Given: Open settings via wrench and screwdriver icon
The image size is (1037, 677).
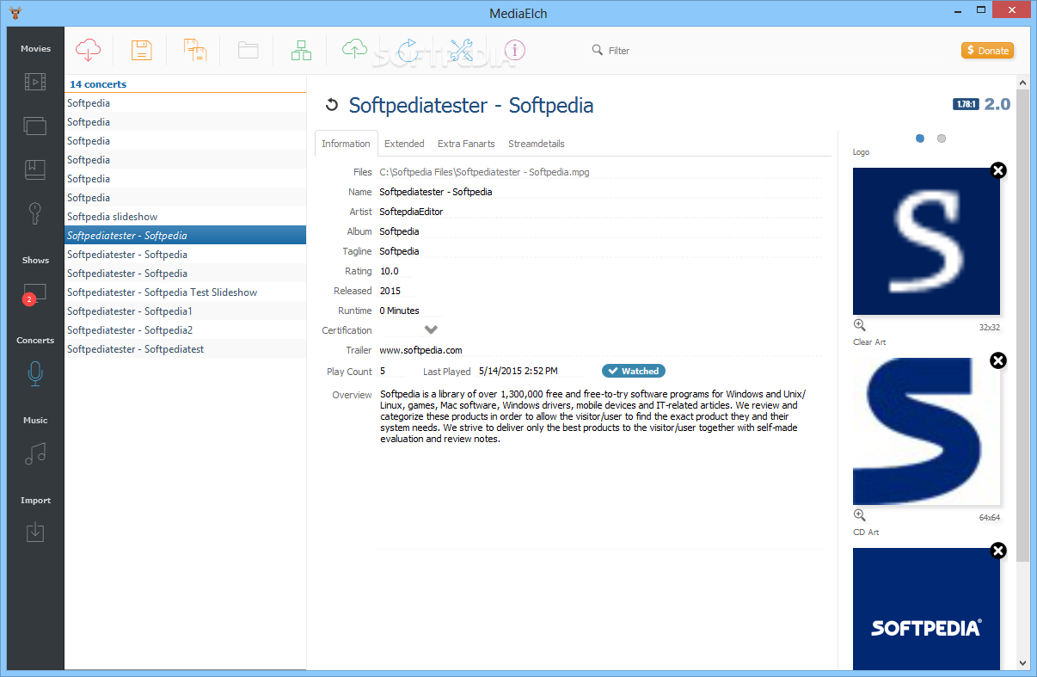Looking at the screenshot, I should [462, 50].
